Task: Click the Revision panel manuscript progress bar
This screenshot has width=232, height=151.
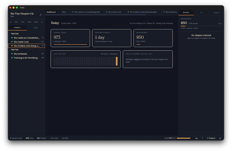Action: [x=201, y=26]
